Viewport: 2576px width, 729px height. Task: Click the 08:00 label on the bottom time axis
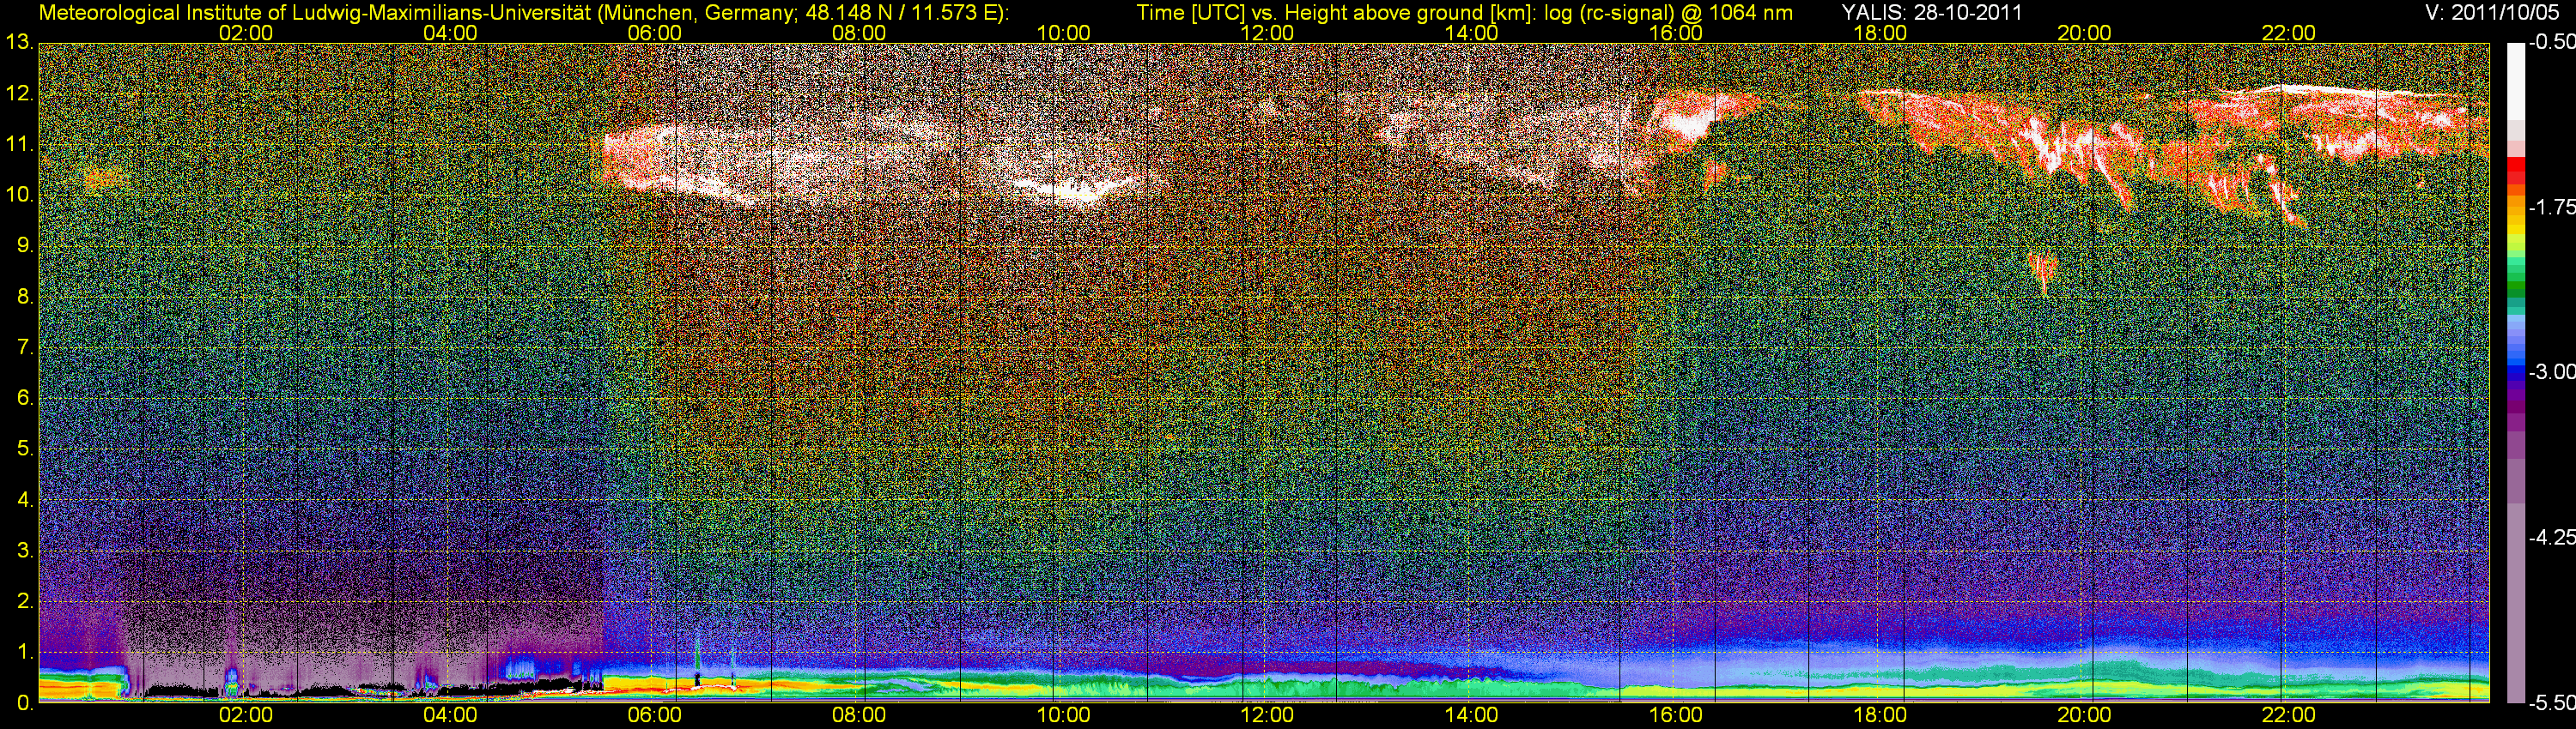coord(859,715)
